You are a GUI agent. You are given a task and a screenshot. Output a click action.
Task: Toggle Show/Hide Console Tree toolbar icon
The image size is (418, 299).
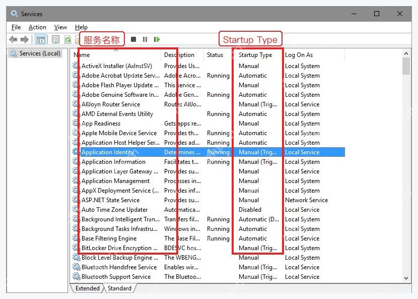(40, 40)
